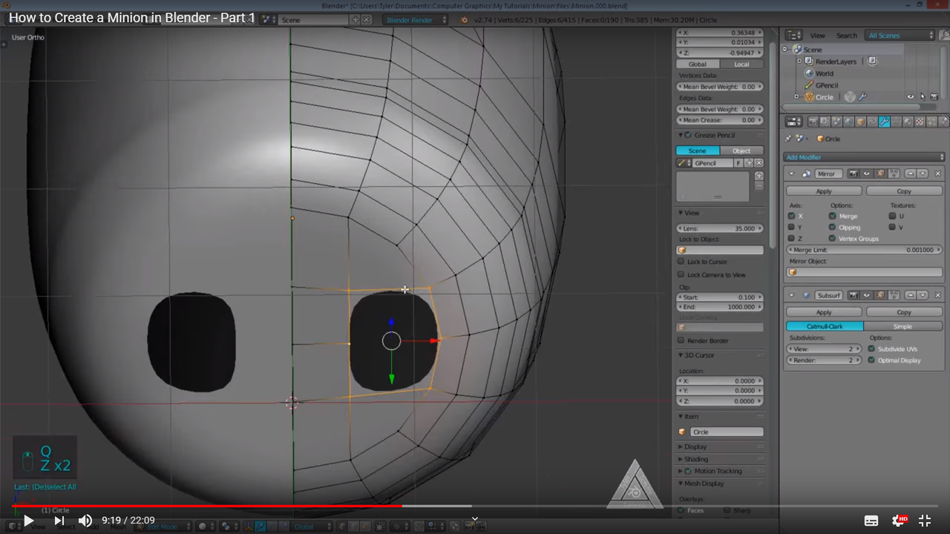
Task: Enable Textures U checkbox
Action: pos(892,216)
